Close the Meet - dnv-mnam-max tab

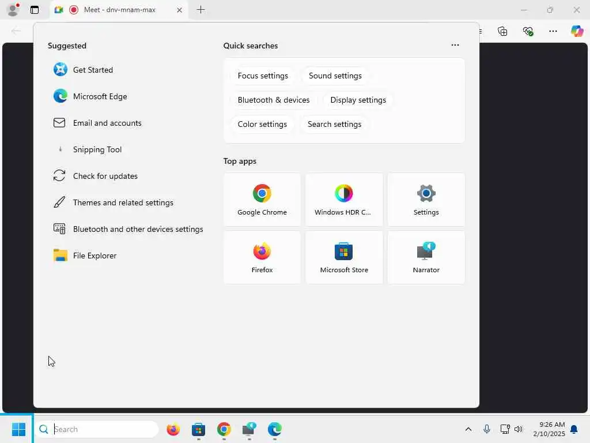tap(180, 10)
